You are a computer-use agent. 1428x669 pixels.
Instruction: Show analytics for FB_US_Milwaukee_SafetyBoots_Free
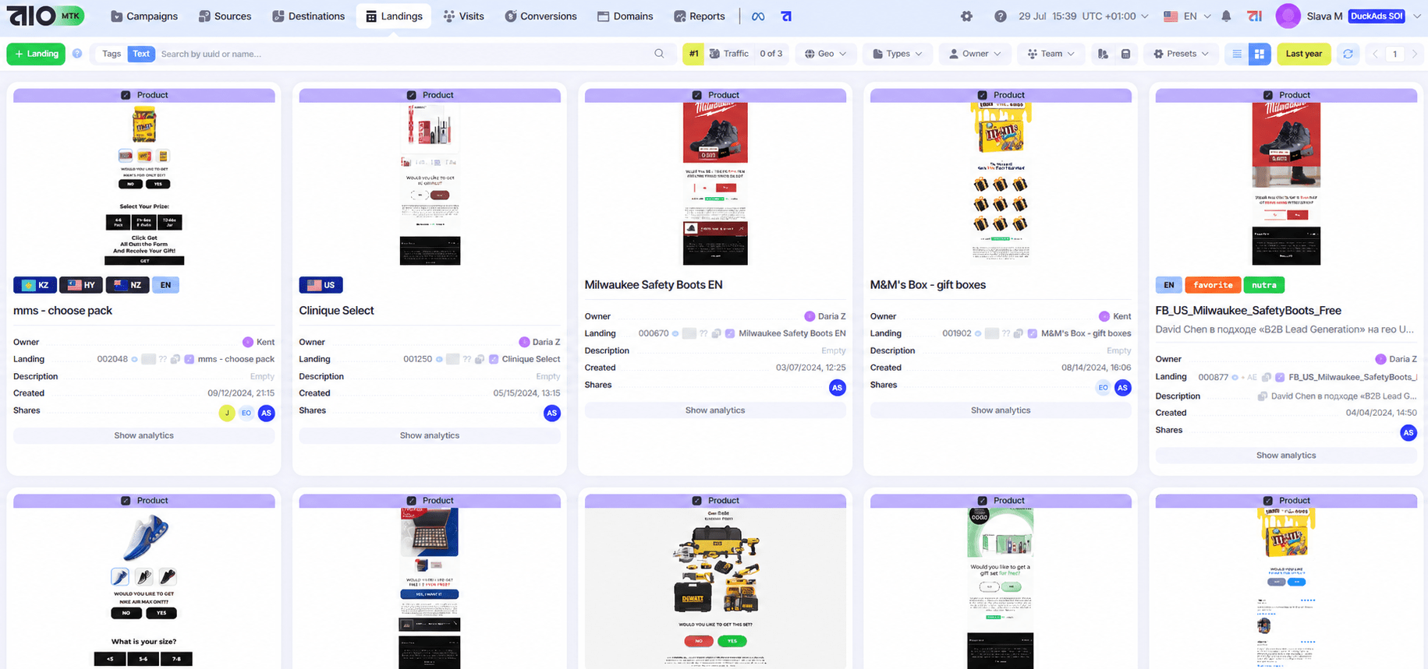tap(1286, 456)
